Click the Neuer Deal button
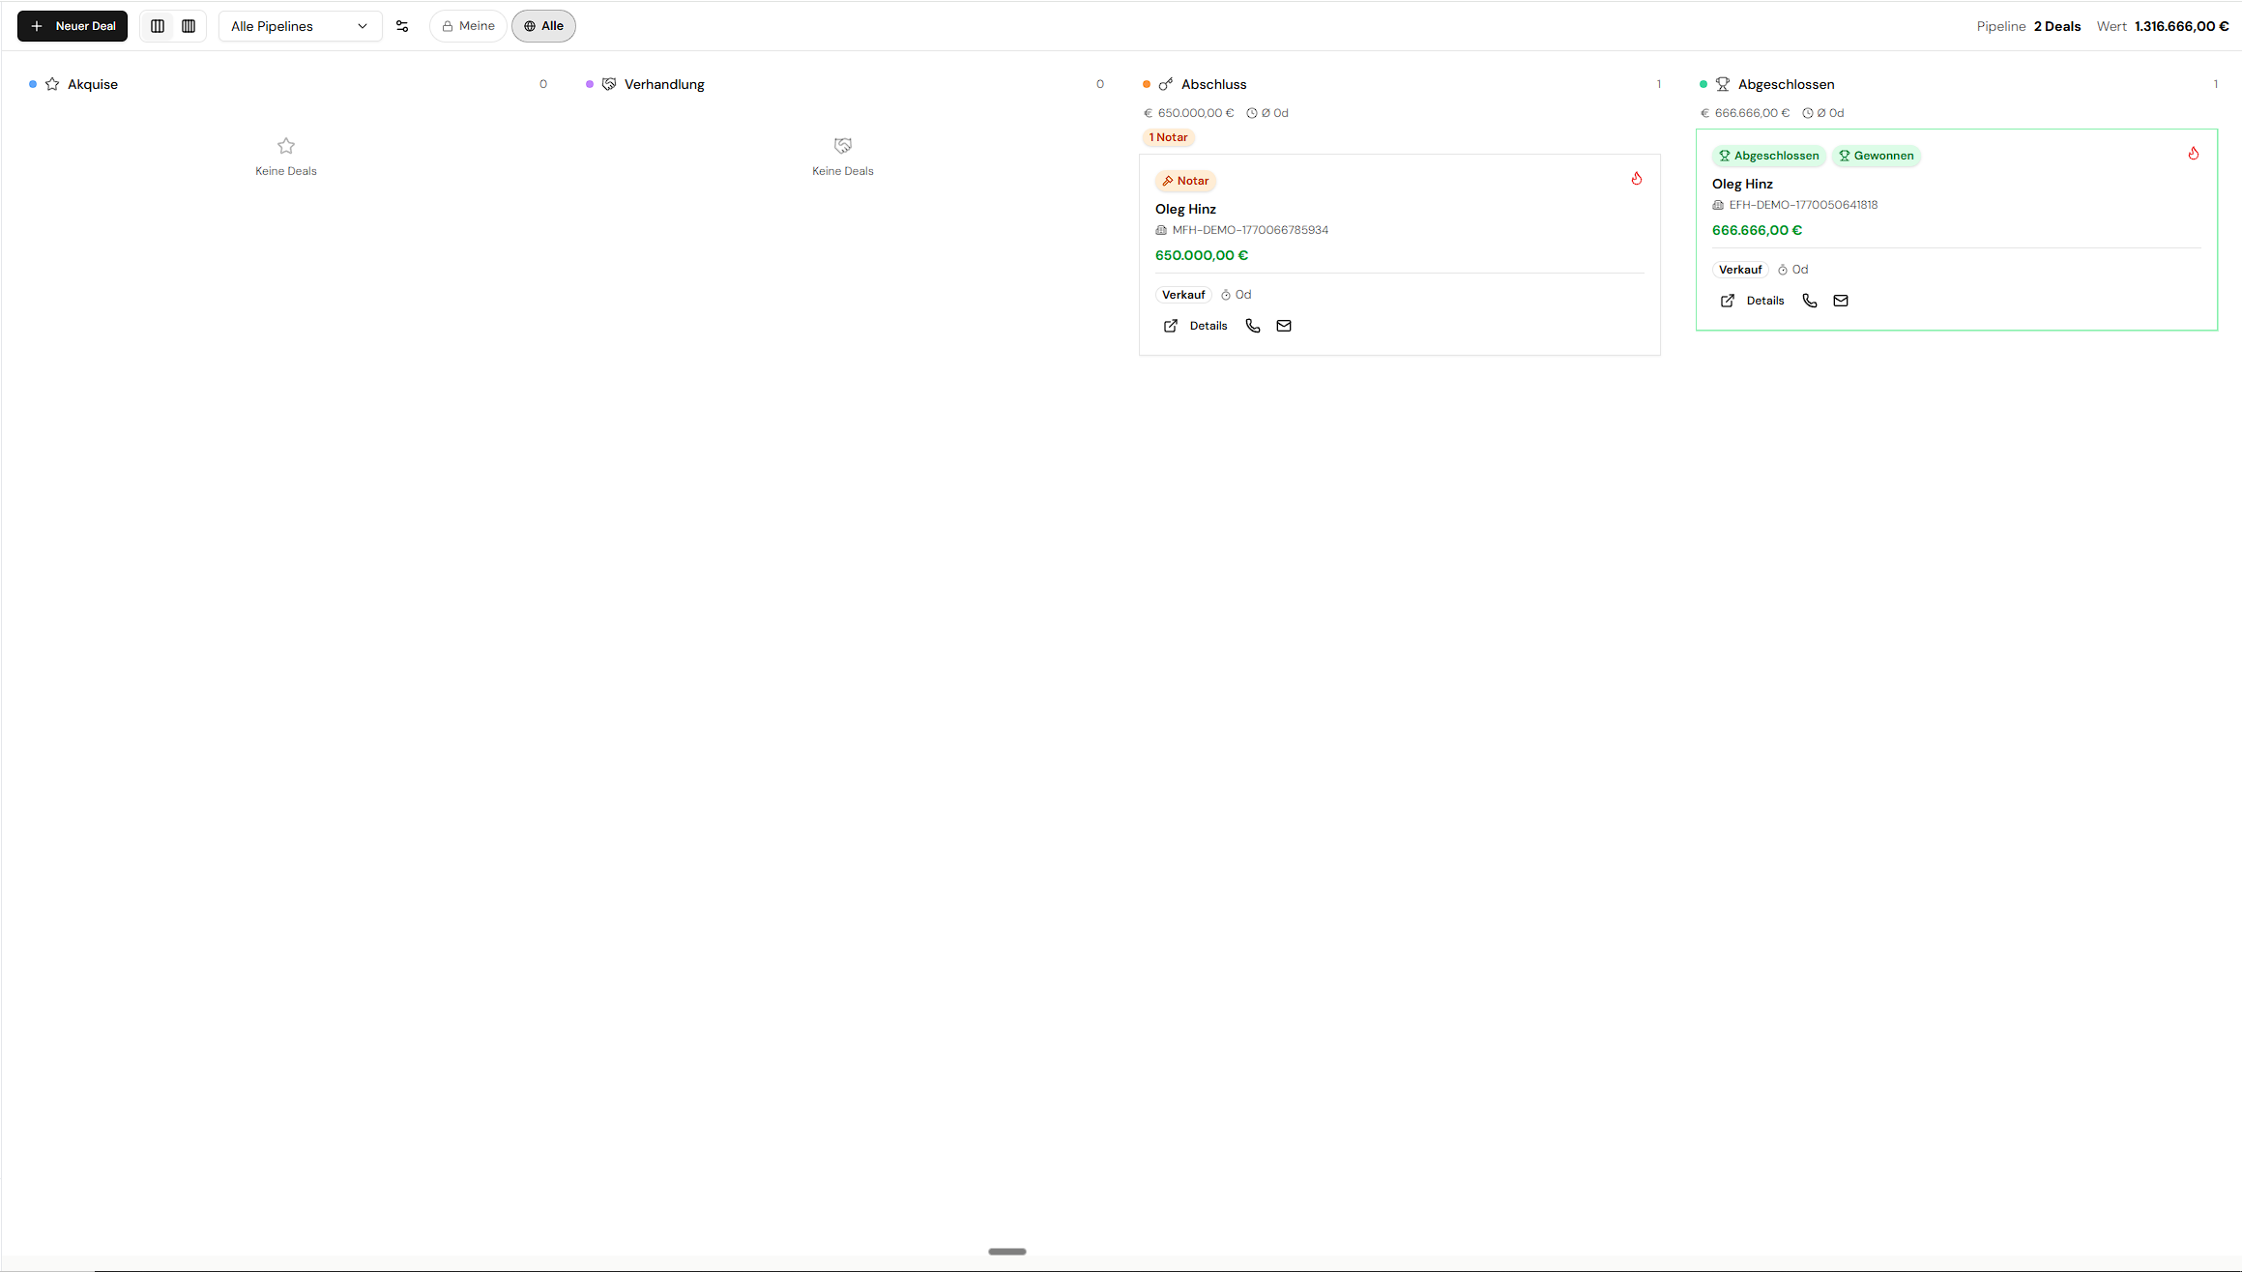Image resolution: width=2242 pixels, height=1272 pixels. tap(73, 26)
